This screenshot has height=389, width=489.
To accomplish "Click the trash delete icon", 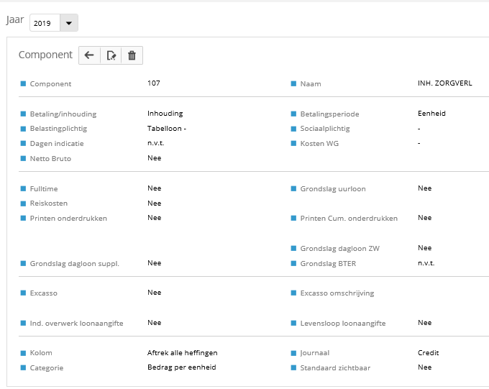I will (132, 55).
